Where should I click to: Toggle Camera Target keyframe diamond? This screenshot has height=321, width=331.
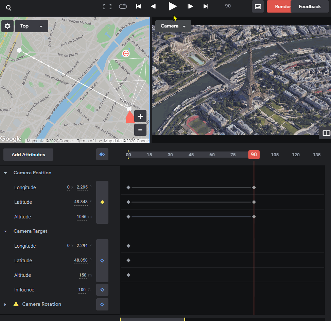[102, 261]
